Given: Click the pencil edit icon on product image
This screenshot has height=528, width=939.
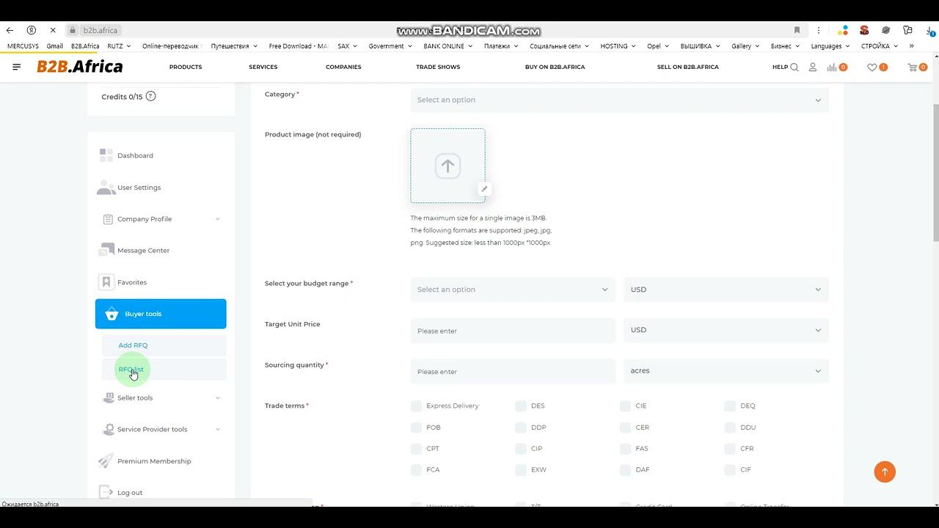Looking at the screenshot, I should (484, 188).
